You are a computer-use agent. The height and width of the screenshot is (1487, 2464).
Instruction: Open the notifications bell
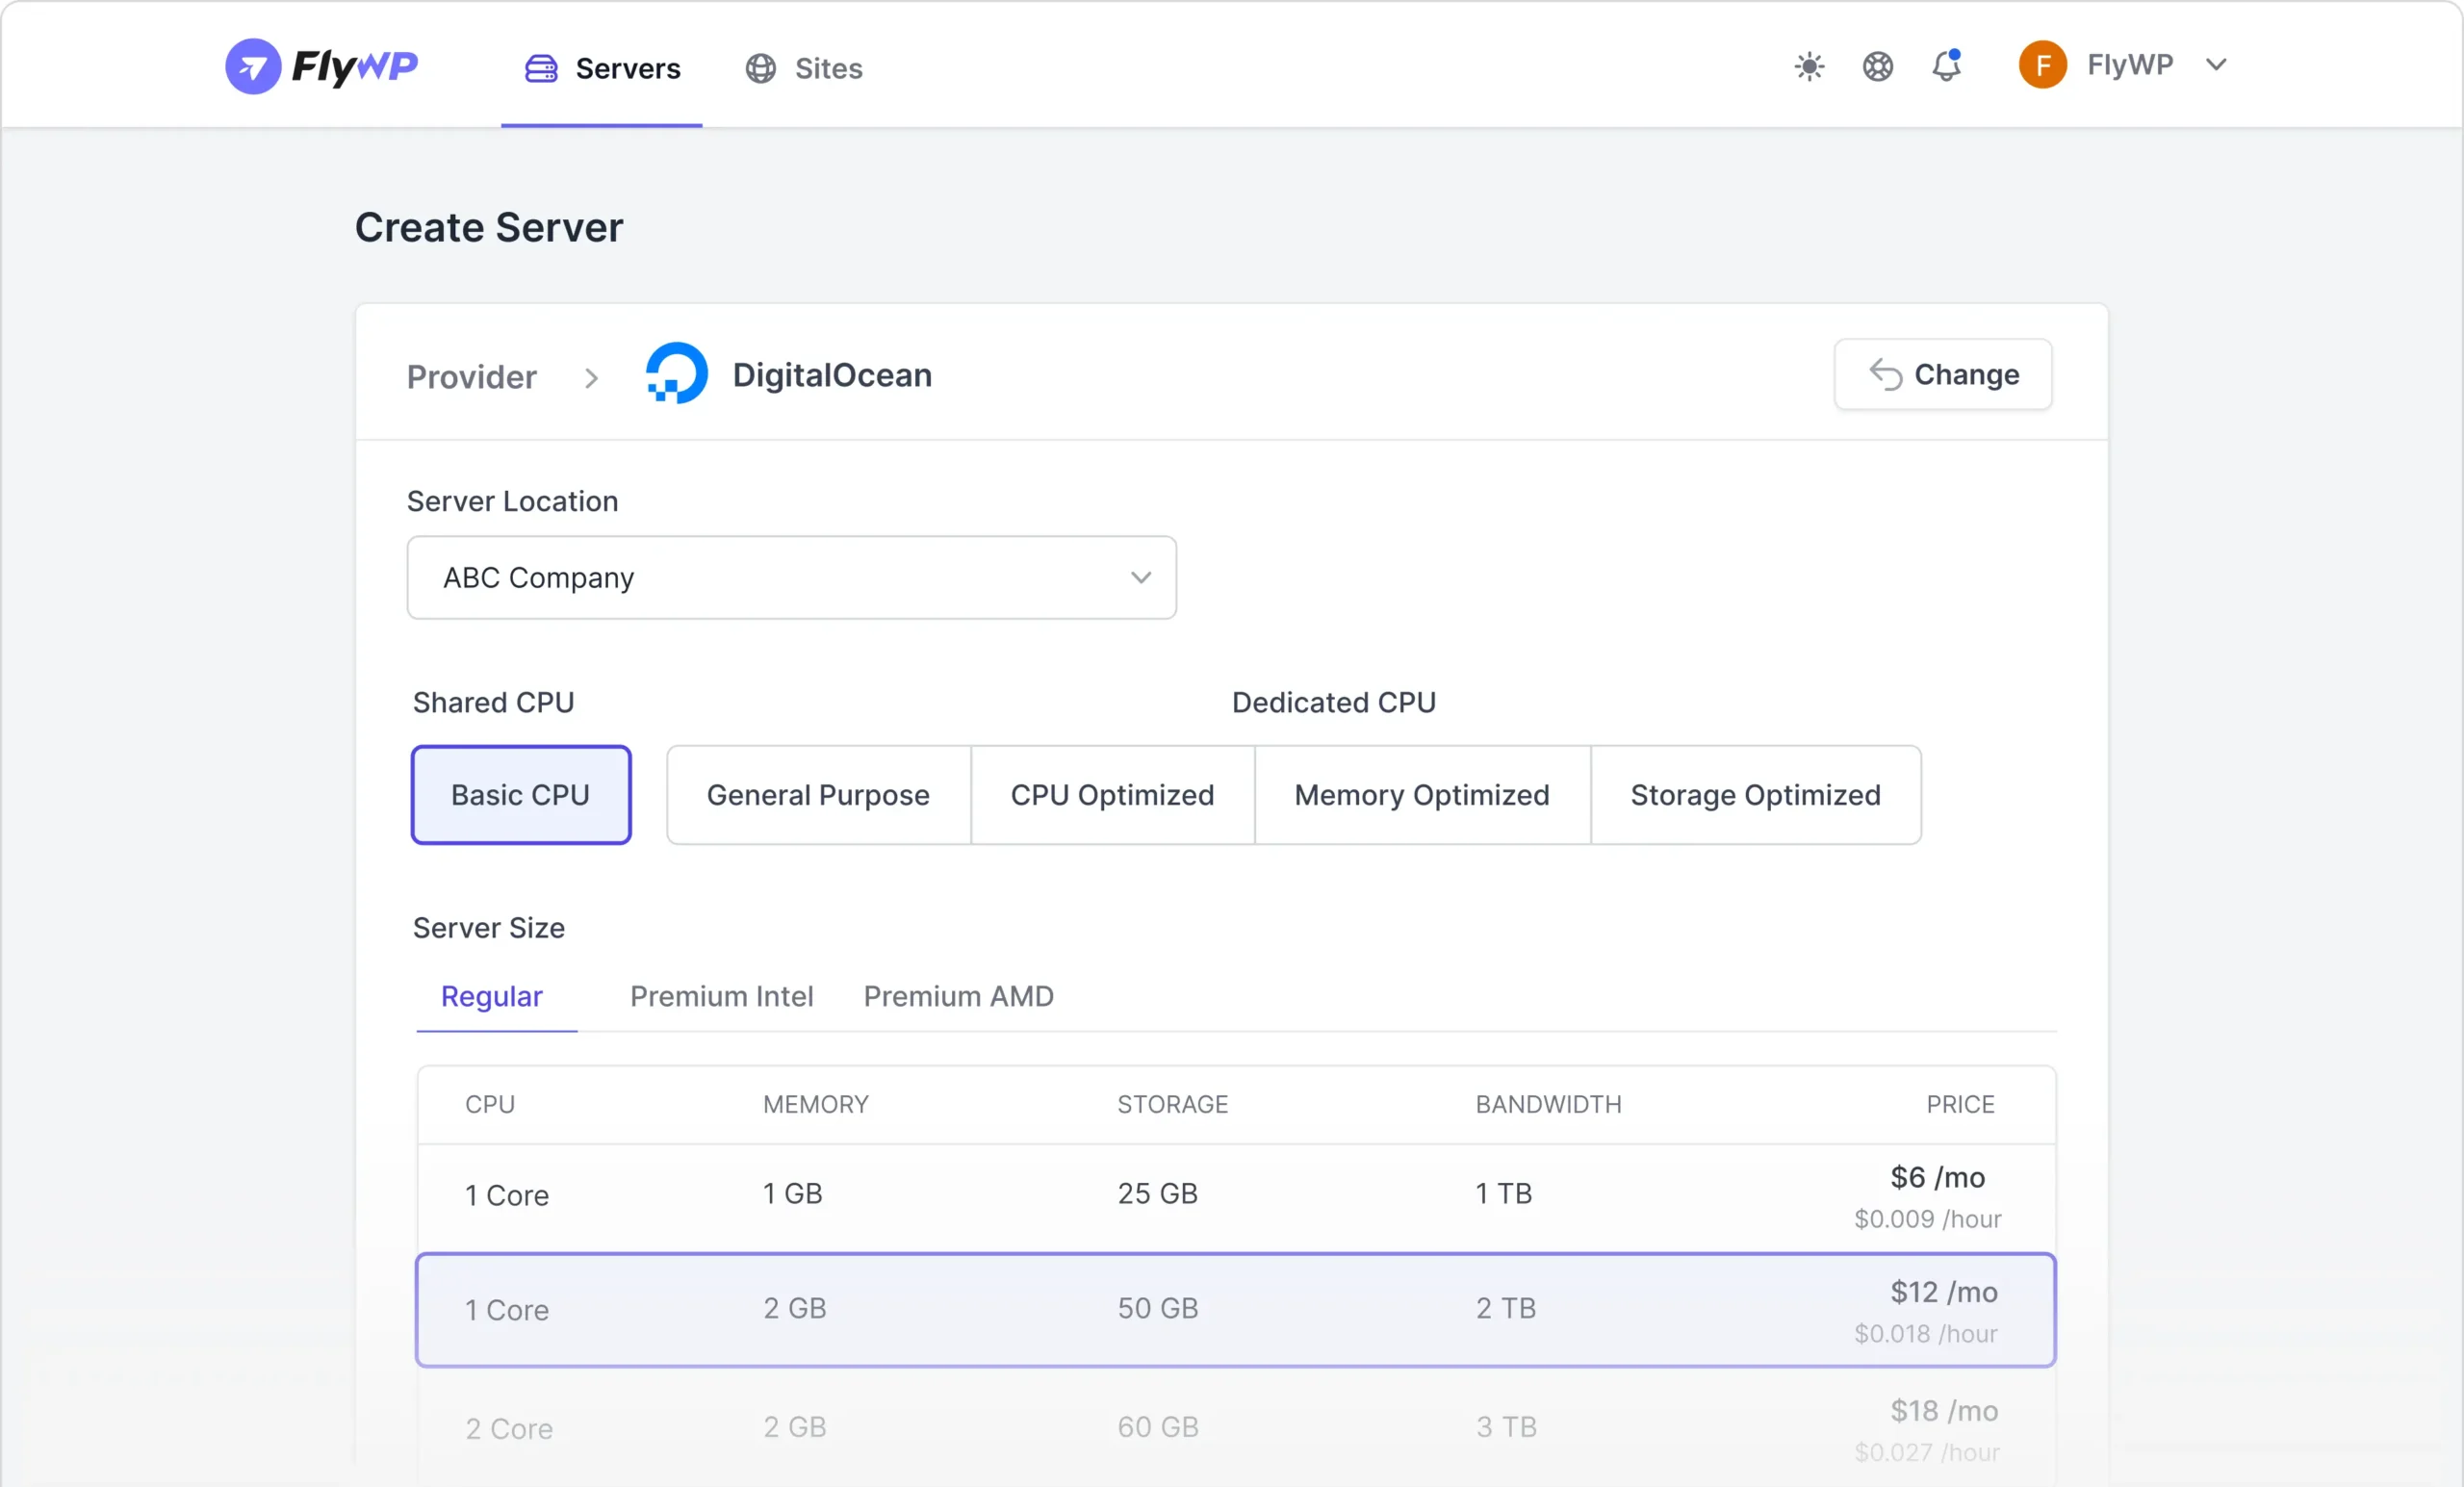coord(1945,67)
